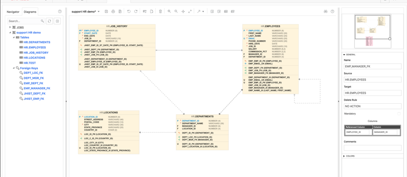Image resolution: width=407 pixels, height=177 pixels.
Task: Click the Save As icon next to Print
Action: tap(120, 11)
